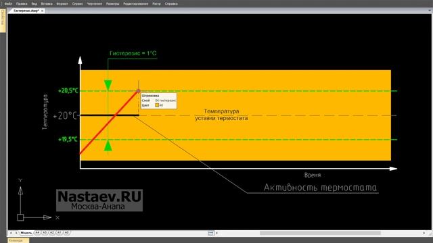Click the next layout tab arrow
The image size is (433, 243).
pyautogui.click(x=16, y=233)
